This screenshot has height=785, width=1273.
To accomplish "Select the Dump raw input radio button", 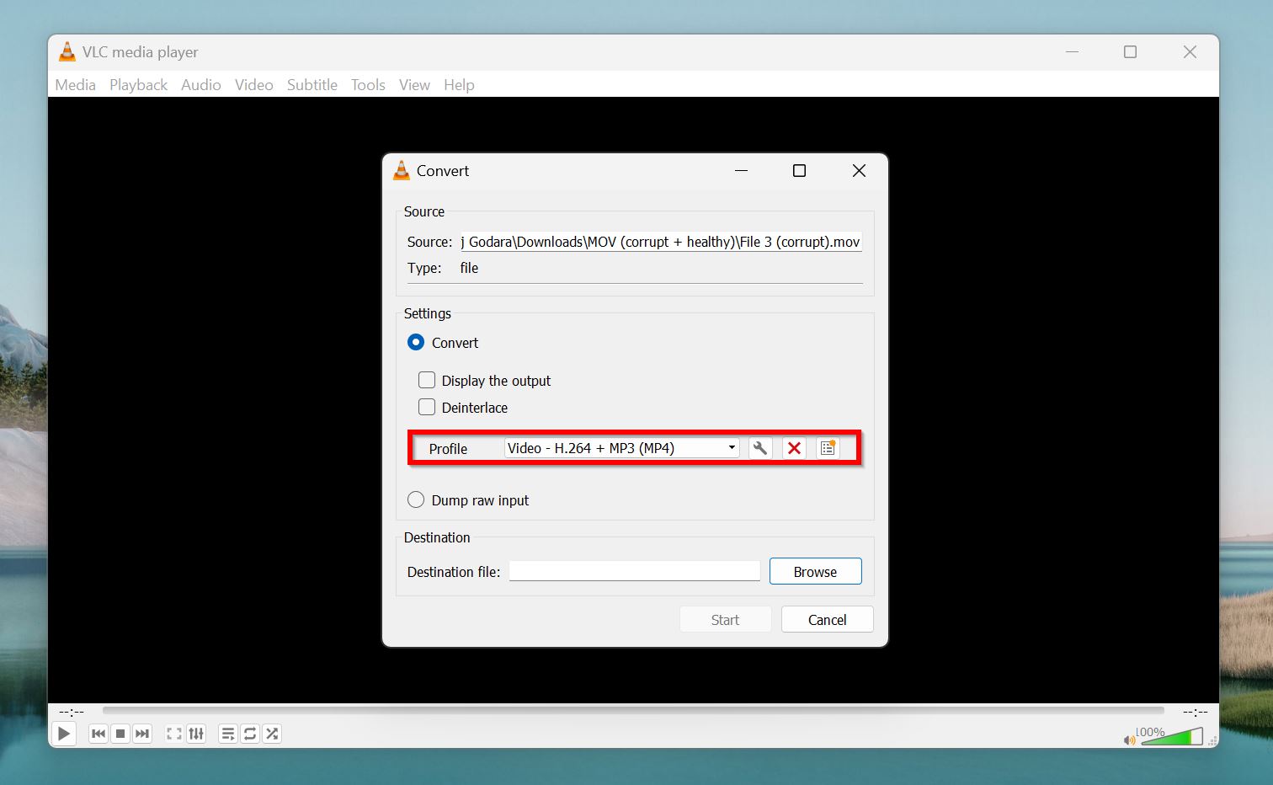I will [416, 499].
